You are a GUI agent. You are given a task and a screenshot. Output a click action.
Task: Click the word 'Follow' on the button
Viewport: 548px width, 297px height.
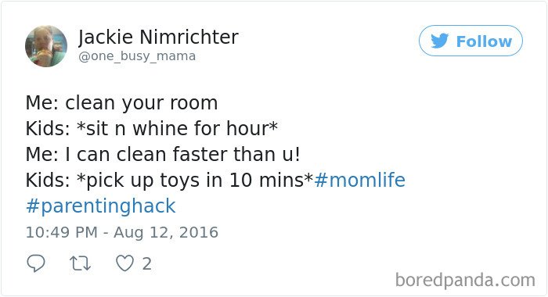pyautogui.click(x=484, y=41)
